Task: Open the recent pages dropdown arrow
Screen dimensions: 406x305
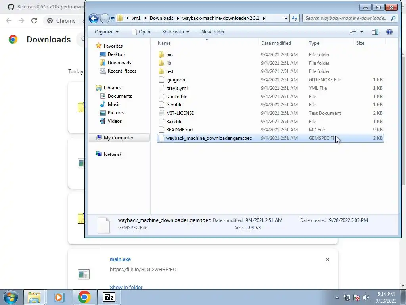Action: (x=113, y=18)
